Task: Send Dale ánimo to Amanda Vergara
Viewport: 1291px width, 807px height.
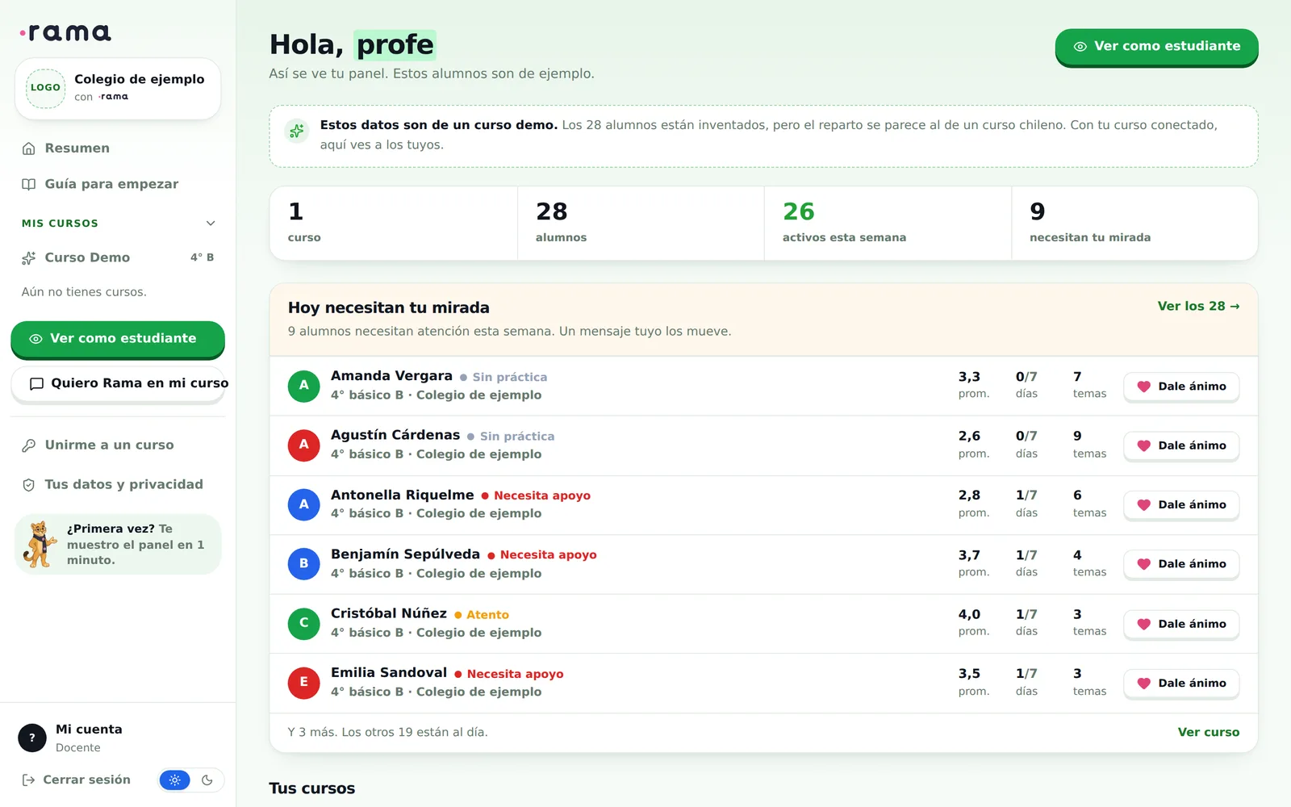Action: pos(1181,387)
